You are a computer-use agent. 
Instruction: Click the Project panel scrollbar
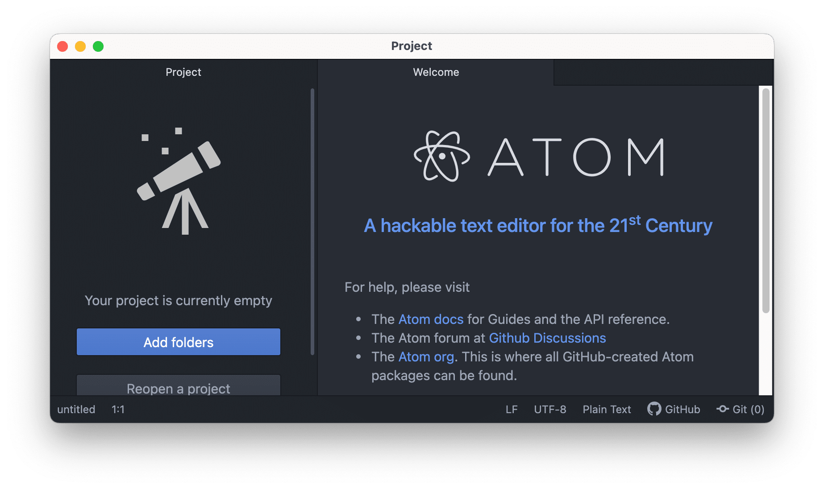click(x=312, y=223)
